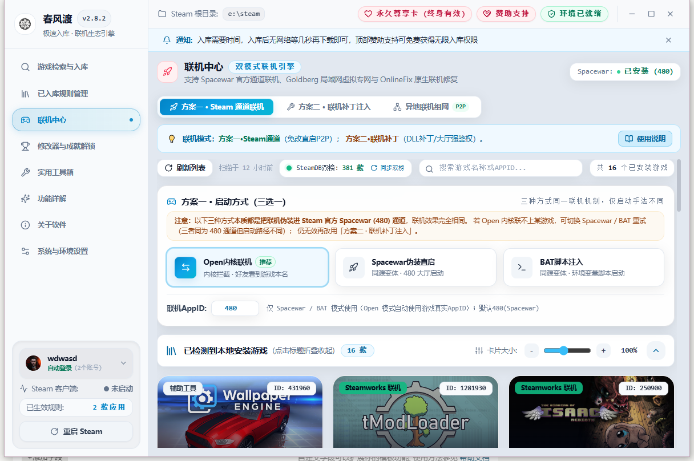The width and height of the screenshot is (694, 461).
Task: Open 游戏检索与入库 in the sidebar
Action: (76, 67)
